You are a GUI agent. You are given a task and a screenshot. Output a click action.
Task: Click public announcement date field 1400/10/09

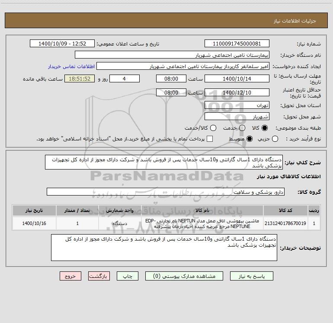62,43
